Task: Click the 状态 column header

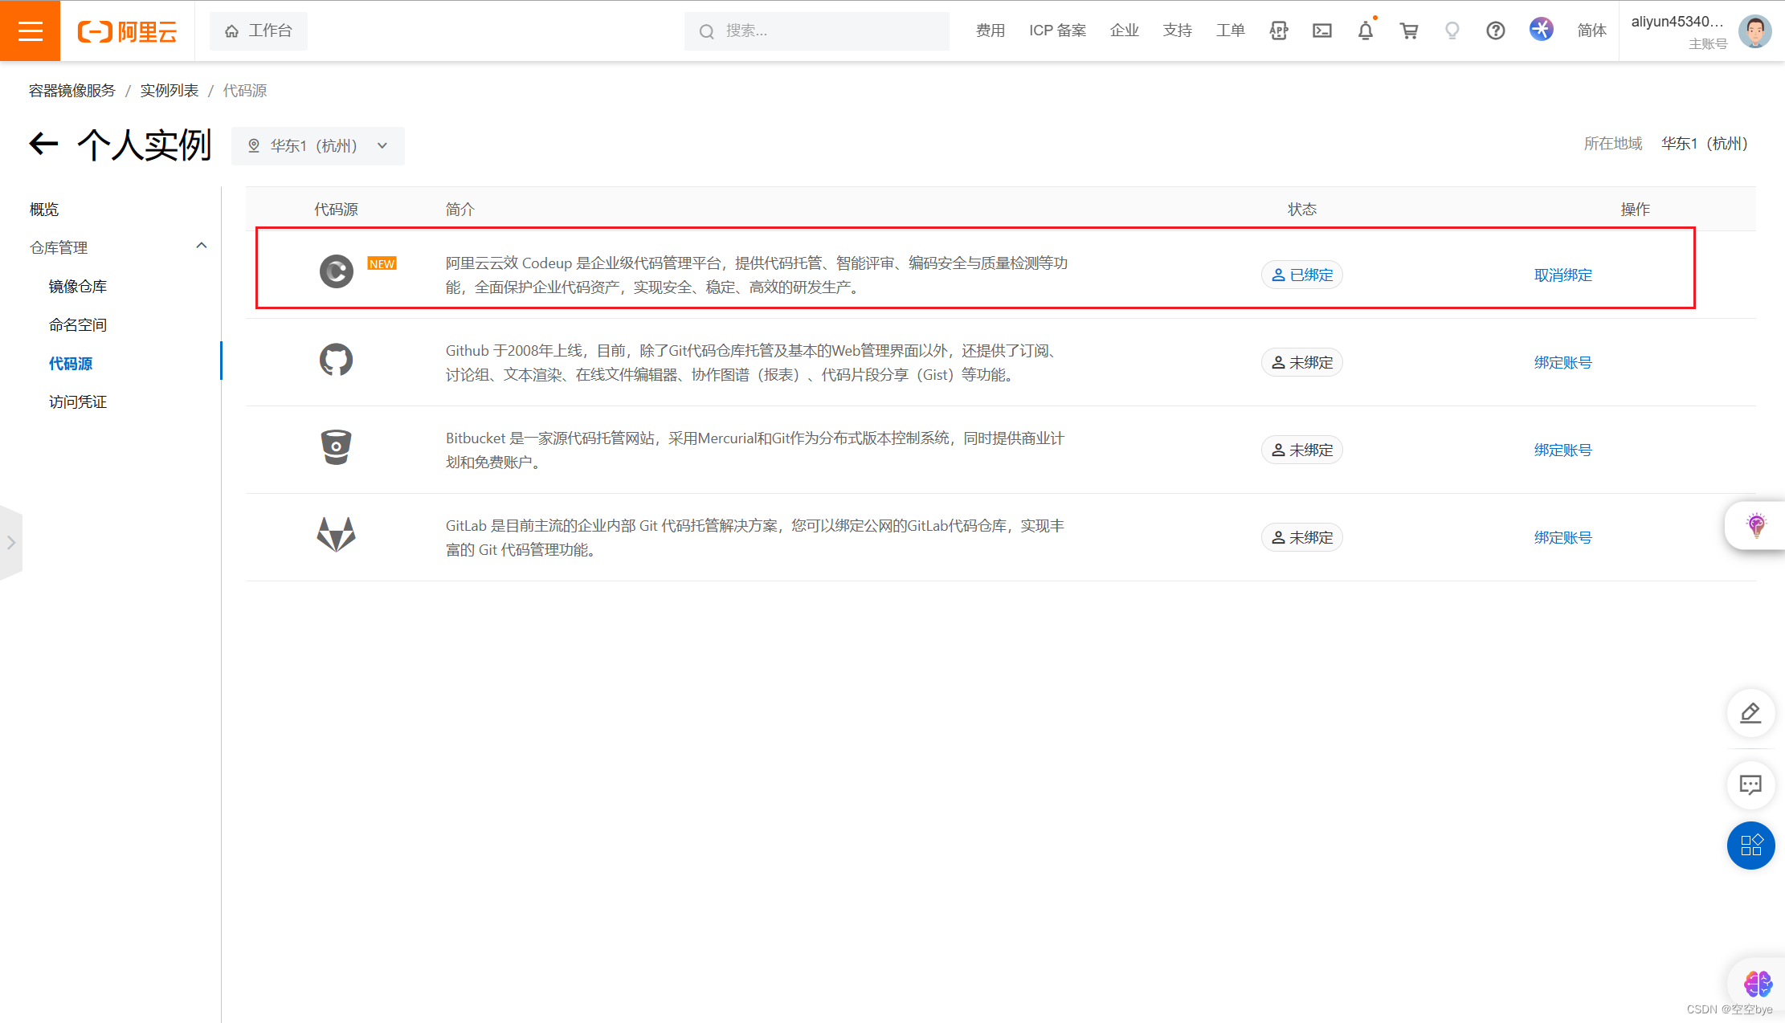Action: click(x=1302, y=210)
